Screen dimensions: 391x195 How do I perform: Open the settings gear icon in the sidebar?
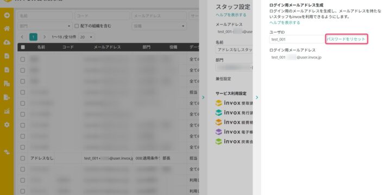click(x=7, y=125)
